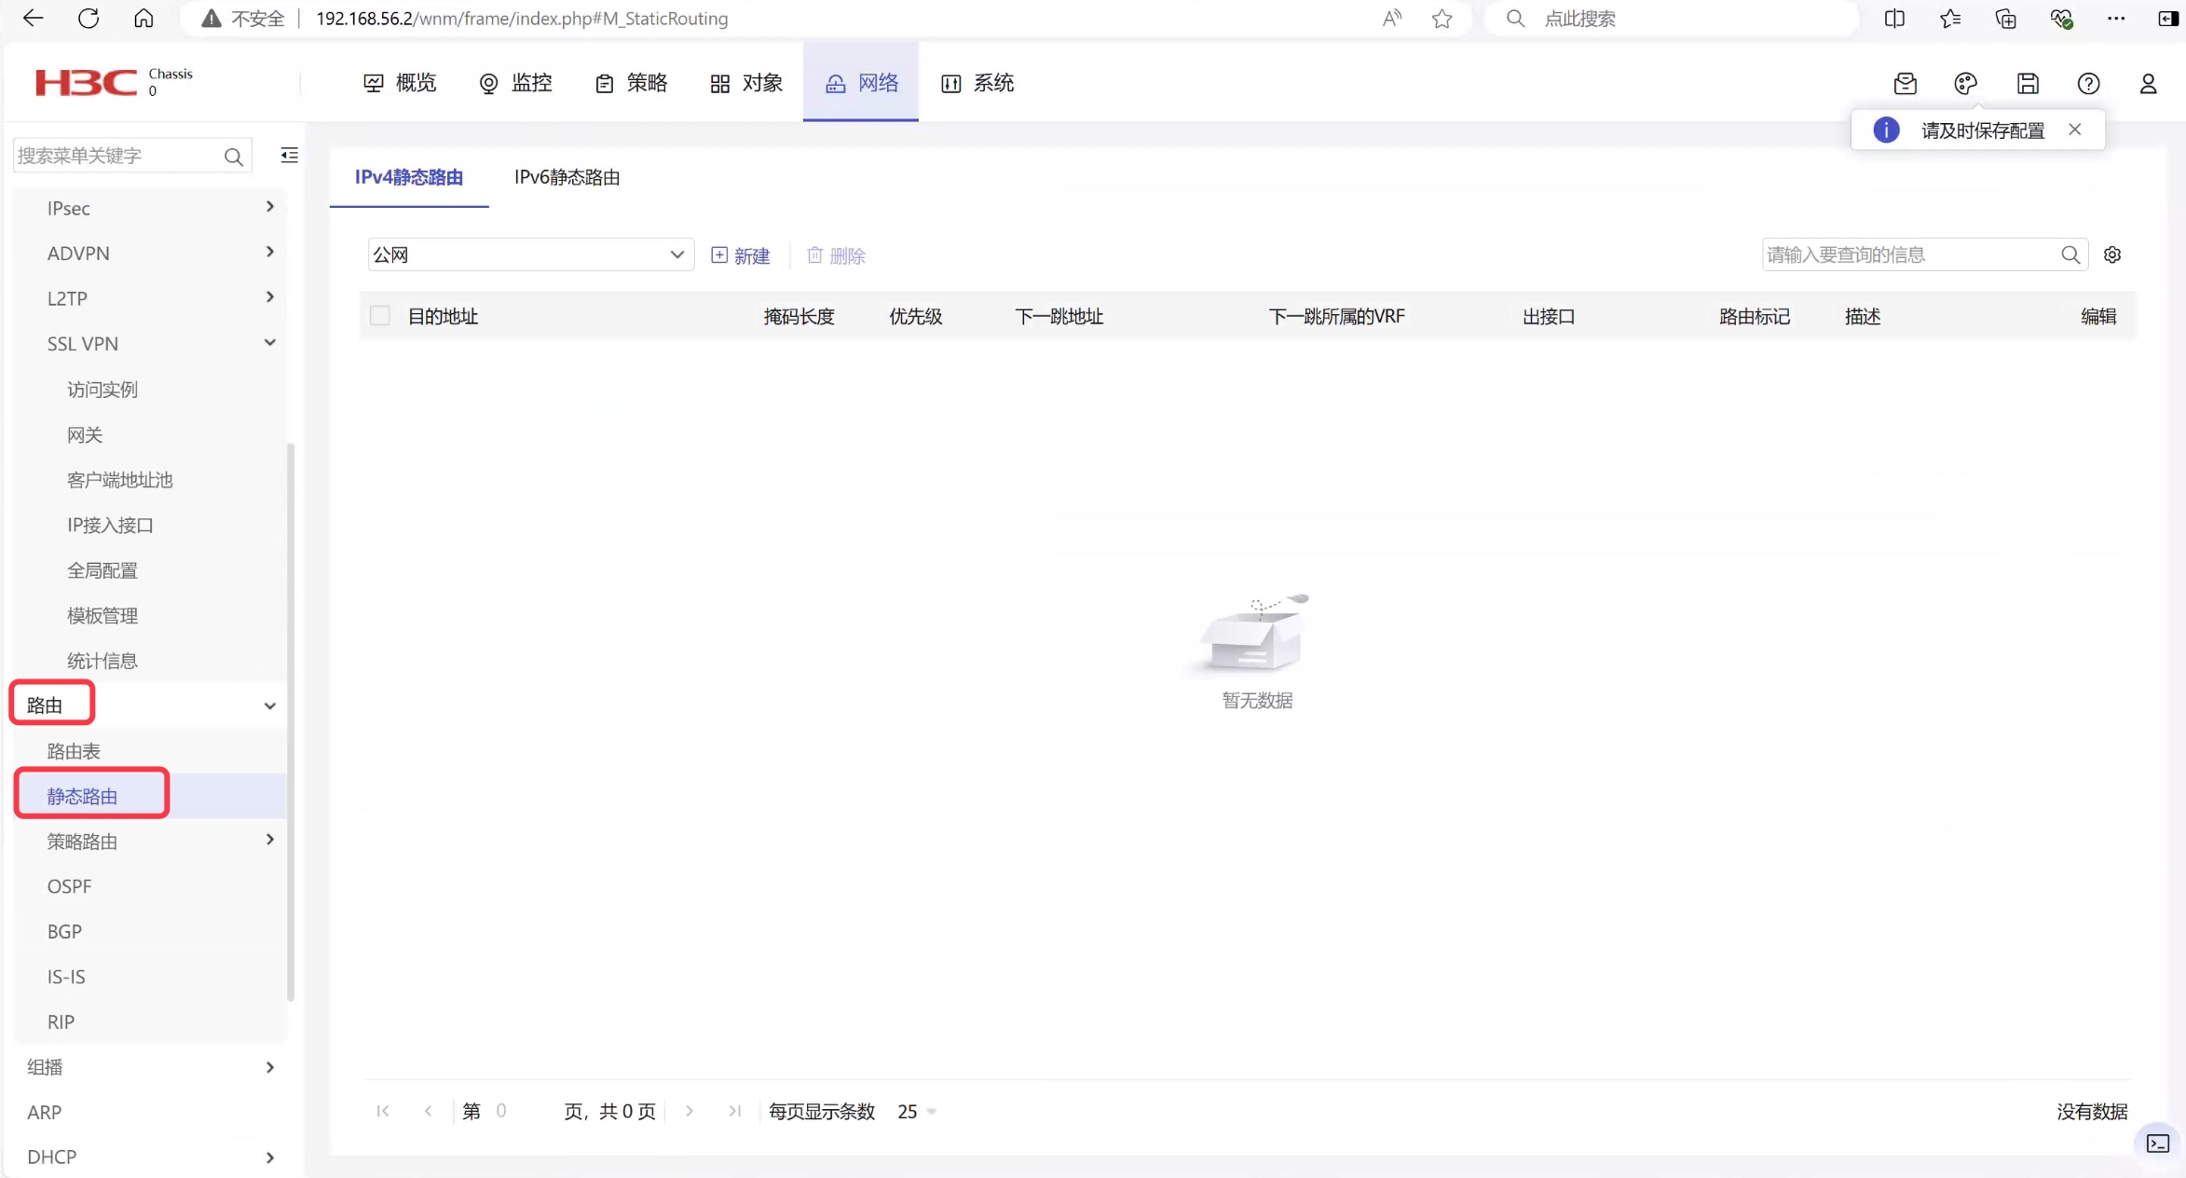
Task: Open the 公网 VRF dropdown
Action: (x=531, y=254)
